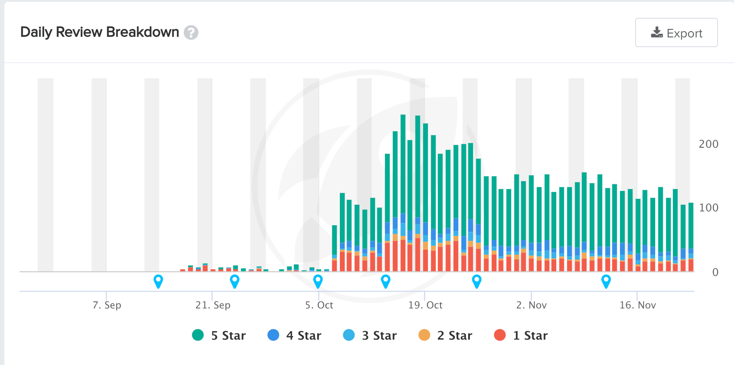734x365 pixels.
Task: Click the 200 y-axis value
Action: point(709,144)
